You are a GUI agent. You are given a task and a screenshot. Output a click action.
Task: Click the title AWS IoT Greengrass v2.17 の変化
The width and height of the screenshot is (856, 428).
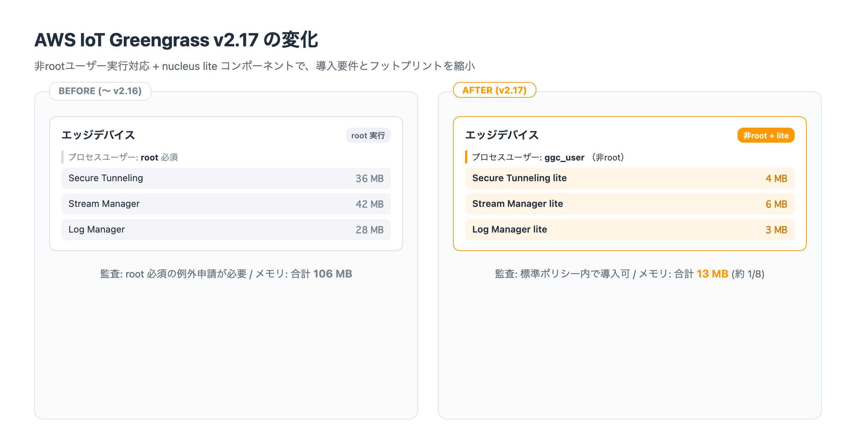[176, 40]
